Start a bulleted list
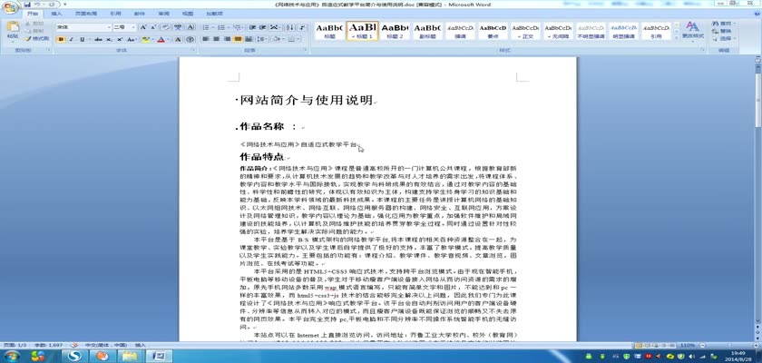762x363 pixels. [x=206, y=27]
